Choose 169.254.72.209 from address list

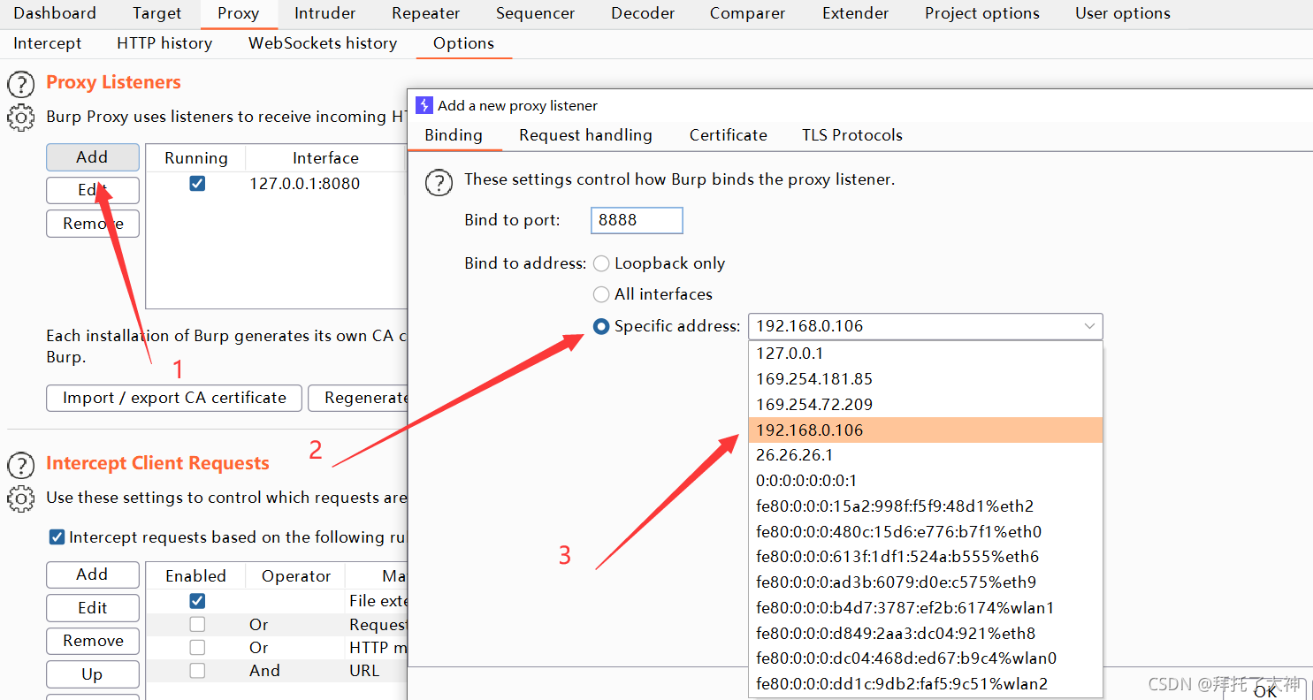pos(926,405)
